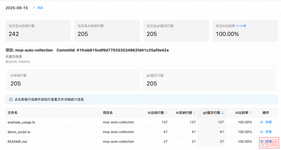Click the AI采纳行数 205 commit card

pos(72,80)
